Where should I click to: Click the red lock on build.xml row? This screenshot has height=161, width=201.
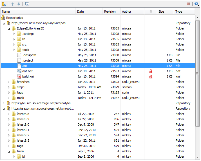click(x=151, y=77)
